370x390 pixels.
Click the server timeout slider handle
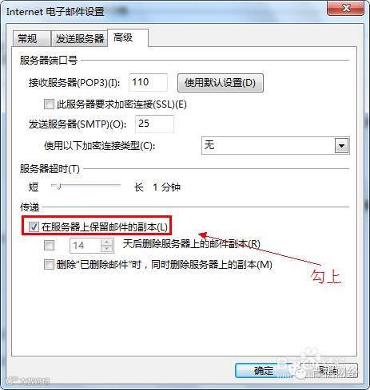pos(59,186)
